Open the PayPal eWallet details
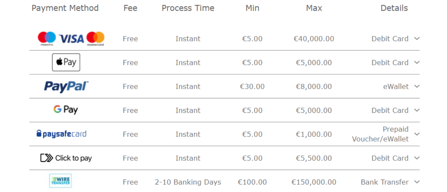 coord(417,86)
